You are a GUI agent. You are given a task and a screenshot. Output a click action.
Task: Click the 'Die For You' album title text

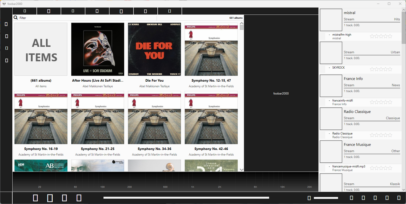pyautogui.click(x=154, y=80)
